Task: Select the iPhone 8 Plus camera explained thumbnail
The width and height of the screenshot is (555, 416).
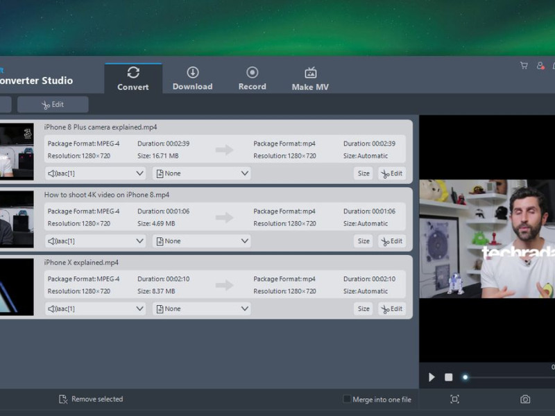Action: tap(17, 151)
